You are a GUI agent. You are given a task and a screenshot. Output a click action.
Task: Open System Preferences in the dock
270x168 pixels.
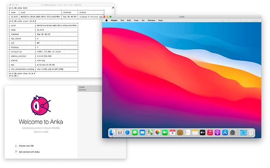tap(233, 132)
